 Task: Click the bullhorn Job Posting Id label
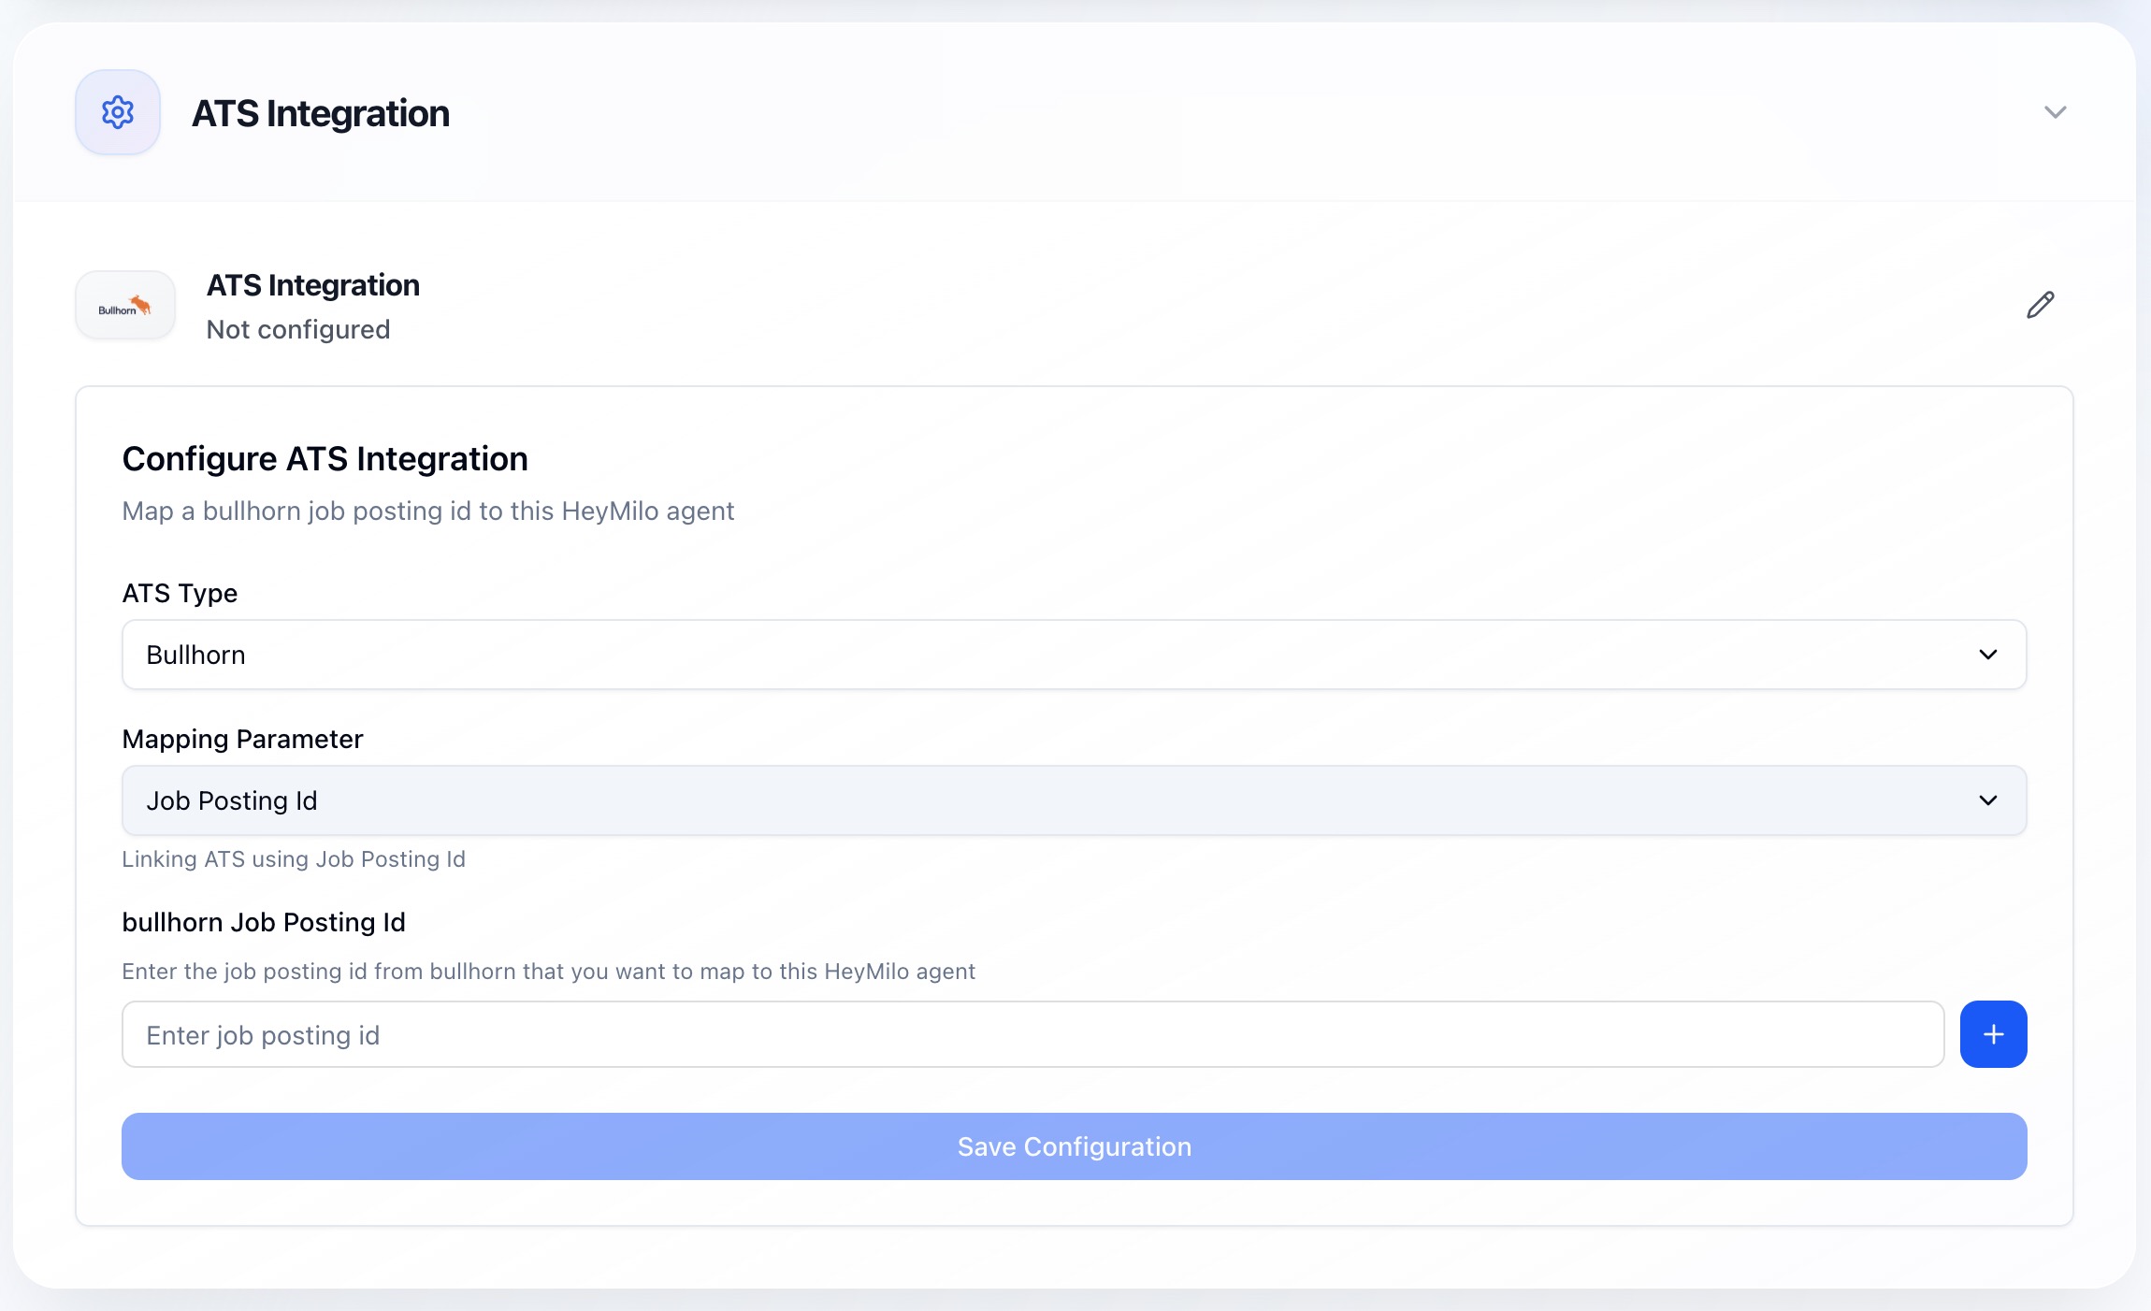pyautogui.click(x=264, y=922)
